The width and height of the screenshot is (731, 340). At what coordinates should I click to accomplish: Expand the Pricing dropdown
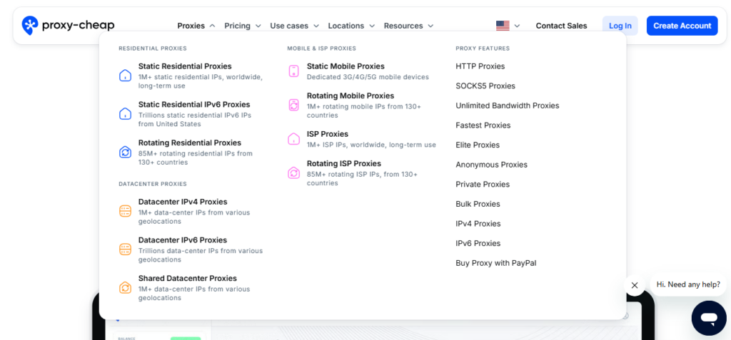click(x=243, y=26)
